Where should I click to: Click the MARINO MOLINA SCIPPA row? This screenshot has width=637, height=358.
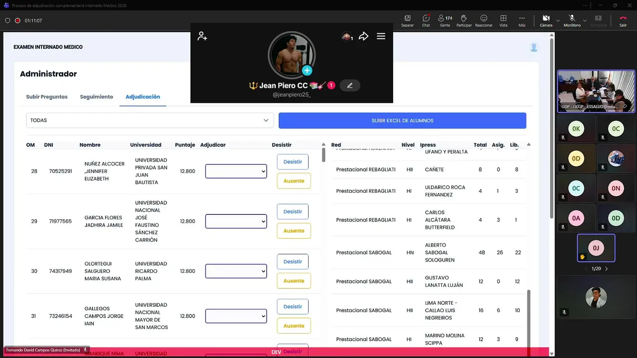pyautogui.click(x=428, y=339)
